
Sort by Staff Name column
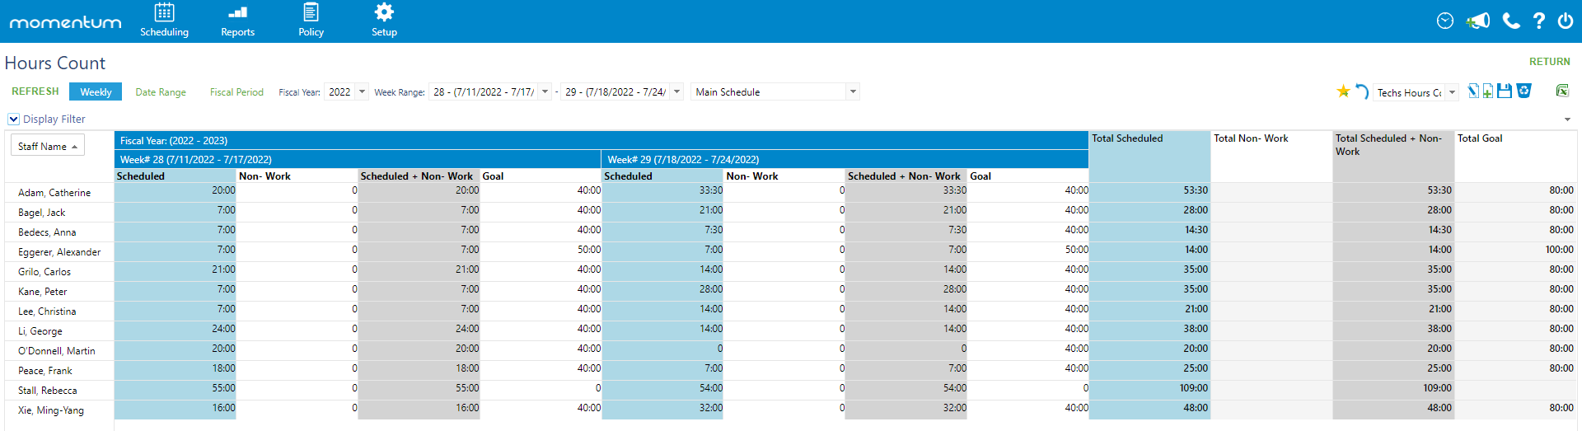48,146
